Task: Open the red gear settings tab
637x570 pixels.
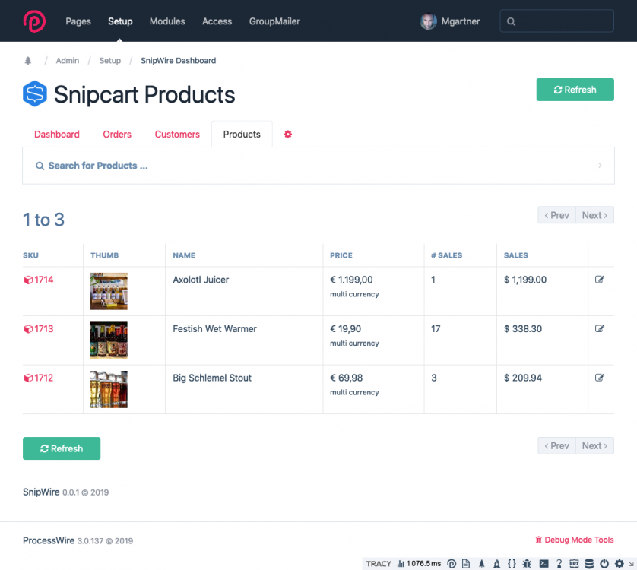Action: 288,134
